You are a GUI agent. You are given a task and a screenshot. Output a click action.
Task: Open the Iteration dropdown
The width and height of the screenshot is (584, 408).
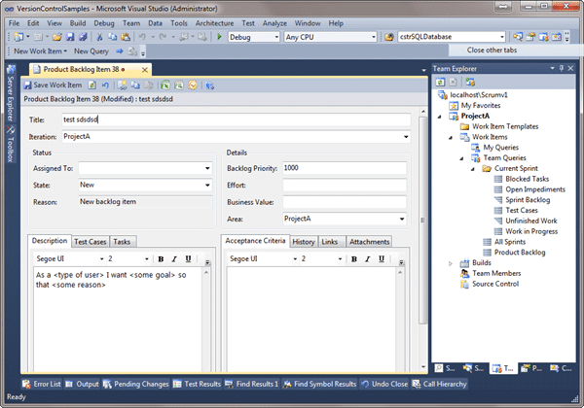pos(406,137)
